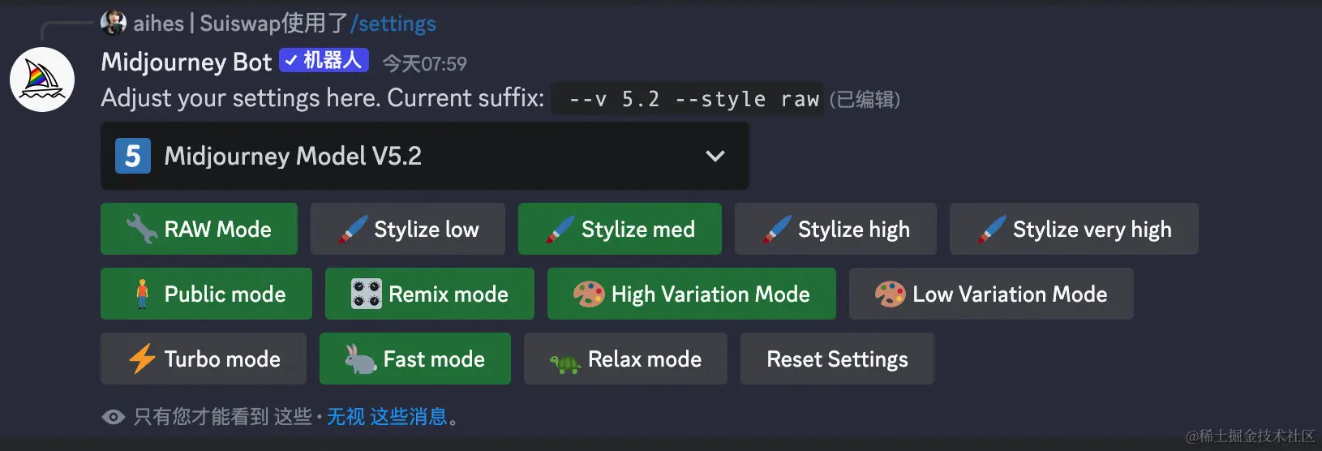
Task: Toggle RAW Mode button
Action: point(199,229)
